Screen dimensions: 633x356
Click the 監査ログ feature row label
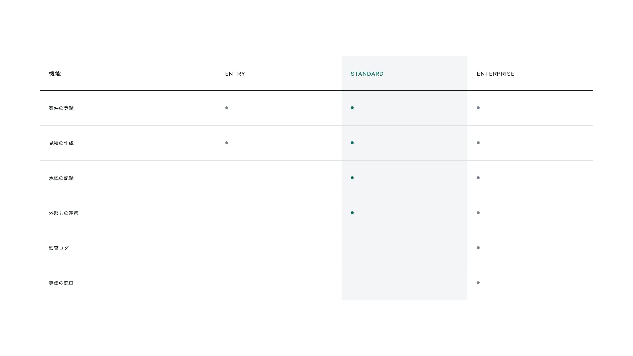(x=59, y=248)
